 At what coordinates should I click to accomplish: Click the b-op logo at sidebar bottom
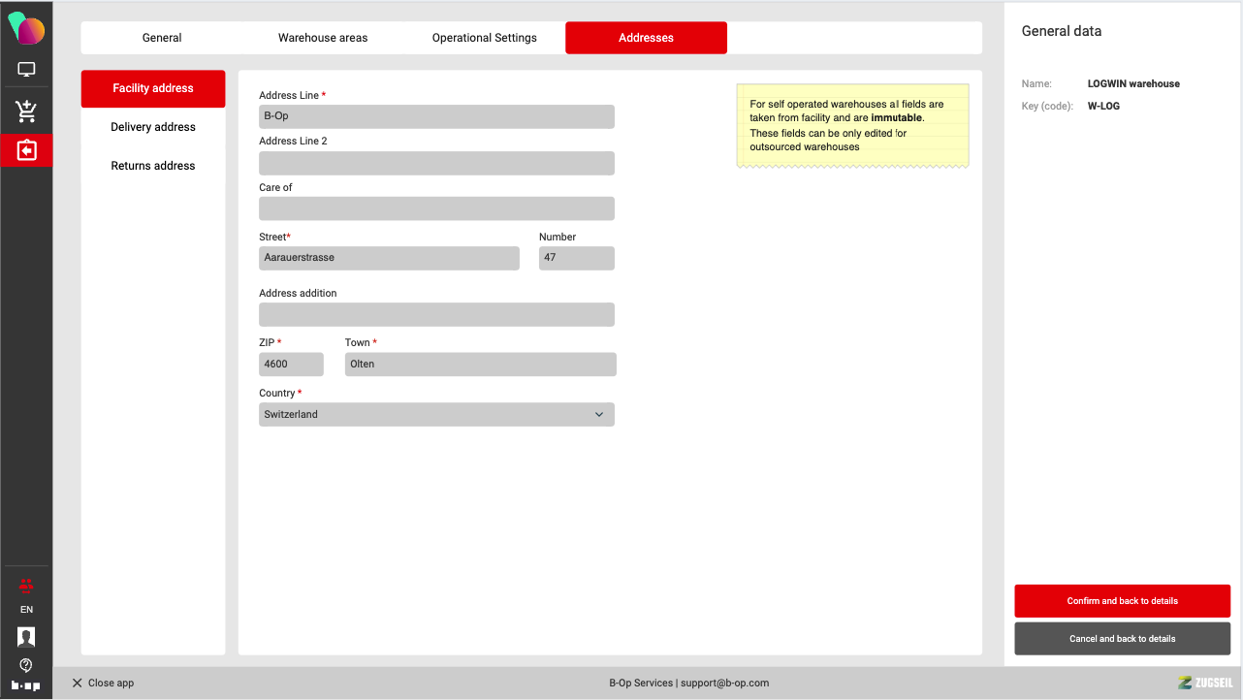pyautogui.click(x=26, y=685)
